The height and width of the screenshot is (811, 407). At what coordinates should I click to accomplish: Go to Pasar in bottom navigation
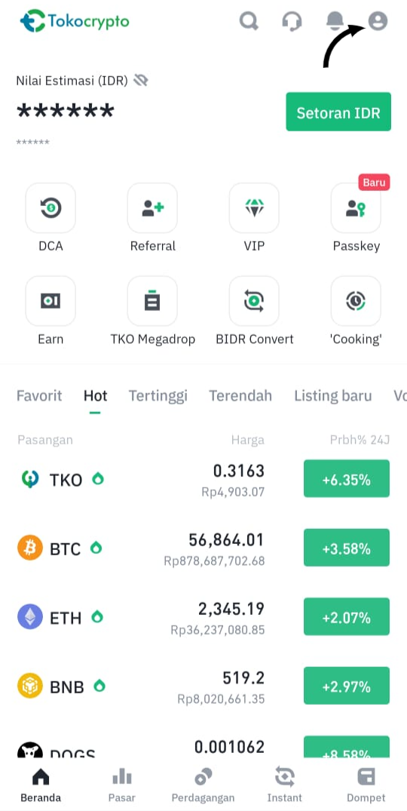pyautogui.click(x=122, y=785)
